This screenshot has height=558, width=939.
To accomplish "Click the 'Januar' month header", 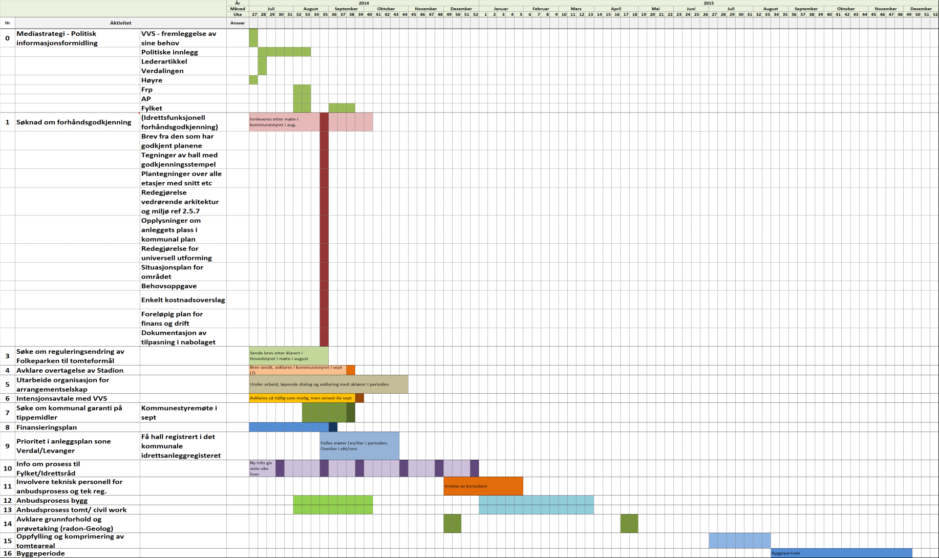I will pyautogui.click(x=501, y=9).
